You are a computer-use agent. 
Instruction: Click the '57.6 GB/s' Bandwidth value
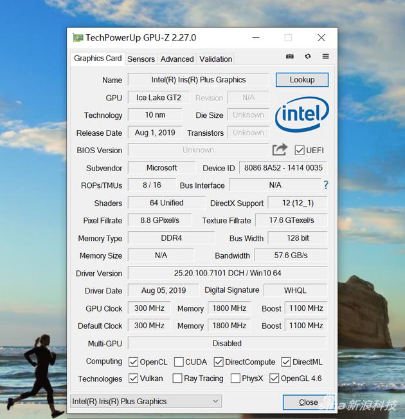pyautogui.click(x=291, y=255)
